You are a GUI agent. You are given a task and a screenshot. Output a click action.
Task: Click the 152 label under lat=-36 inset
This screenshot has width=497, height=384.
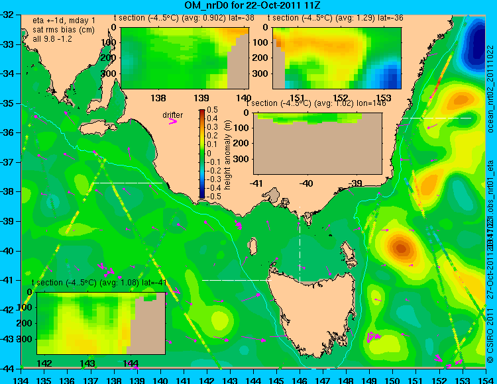[341, 98]
